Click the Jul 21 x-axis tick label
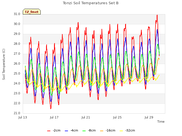Viewport: 182px width, 136px height. pyautogui.click(x=86, y=117)
